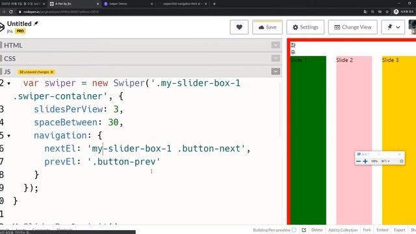
Task: Open the magnifier views dropdown
Action: [x=385, y=161]
